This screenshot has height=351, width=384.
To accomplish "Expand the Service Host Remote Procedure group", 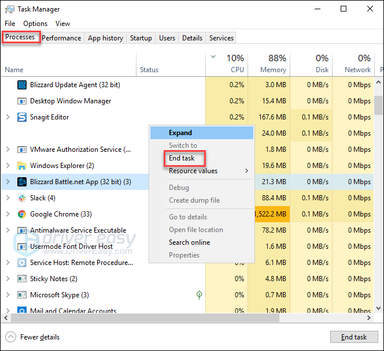I will (8, 263).
